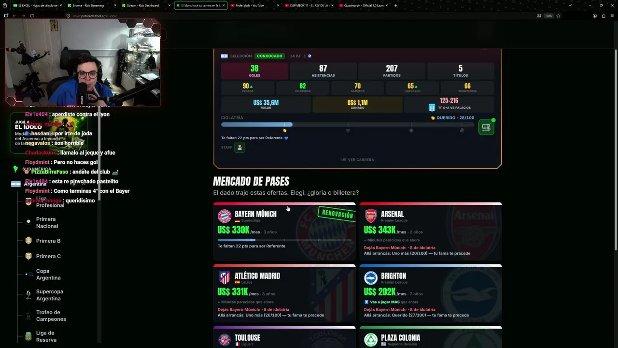Image resolution: width=618 pixels, height=348 pixels.
Task: Click the Plaza Colonia club crest
Action: [x=371, y=340]
